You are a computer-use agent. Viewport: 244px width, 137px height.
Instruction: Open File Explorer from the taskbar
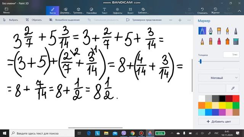click(106, 133)
